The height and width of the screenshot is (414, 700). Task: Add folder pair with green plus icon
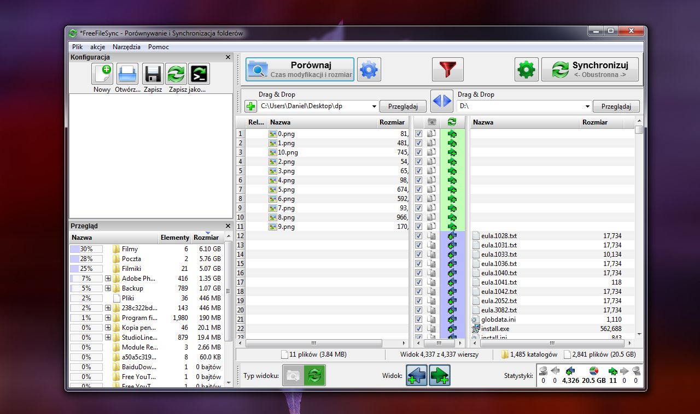[250, 107]
